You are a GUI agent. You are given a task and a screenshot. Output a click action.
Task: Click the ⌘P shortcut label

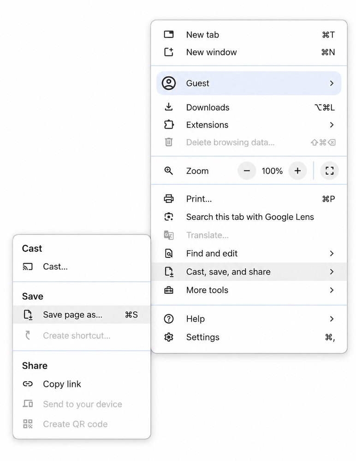[x=328, y=199]
